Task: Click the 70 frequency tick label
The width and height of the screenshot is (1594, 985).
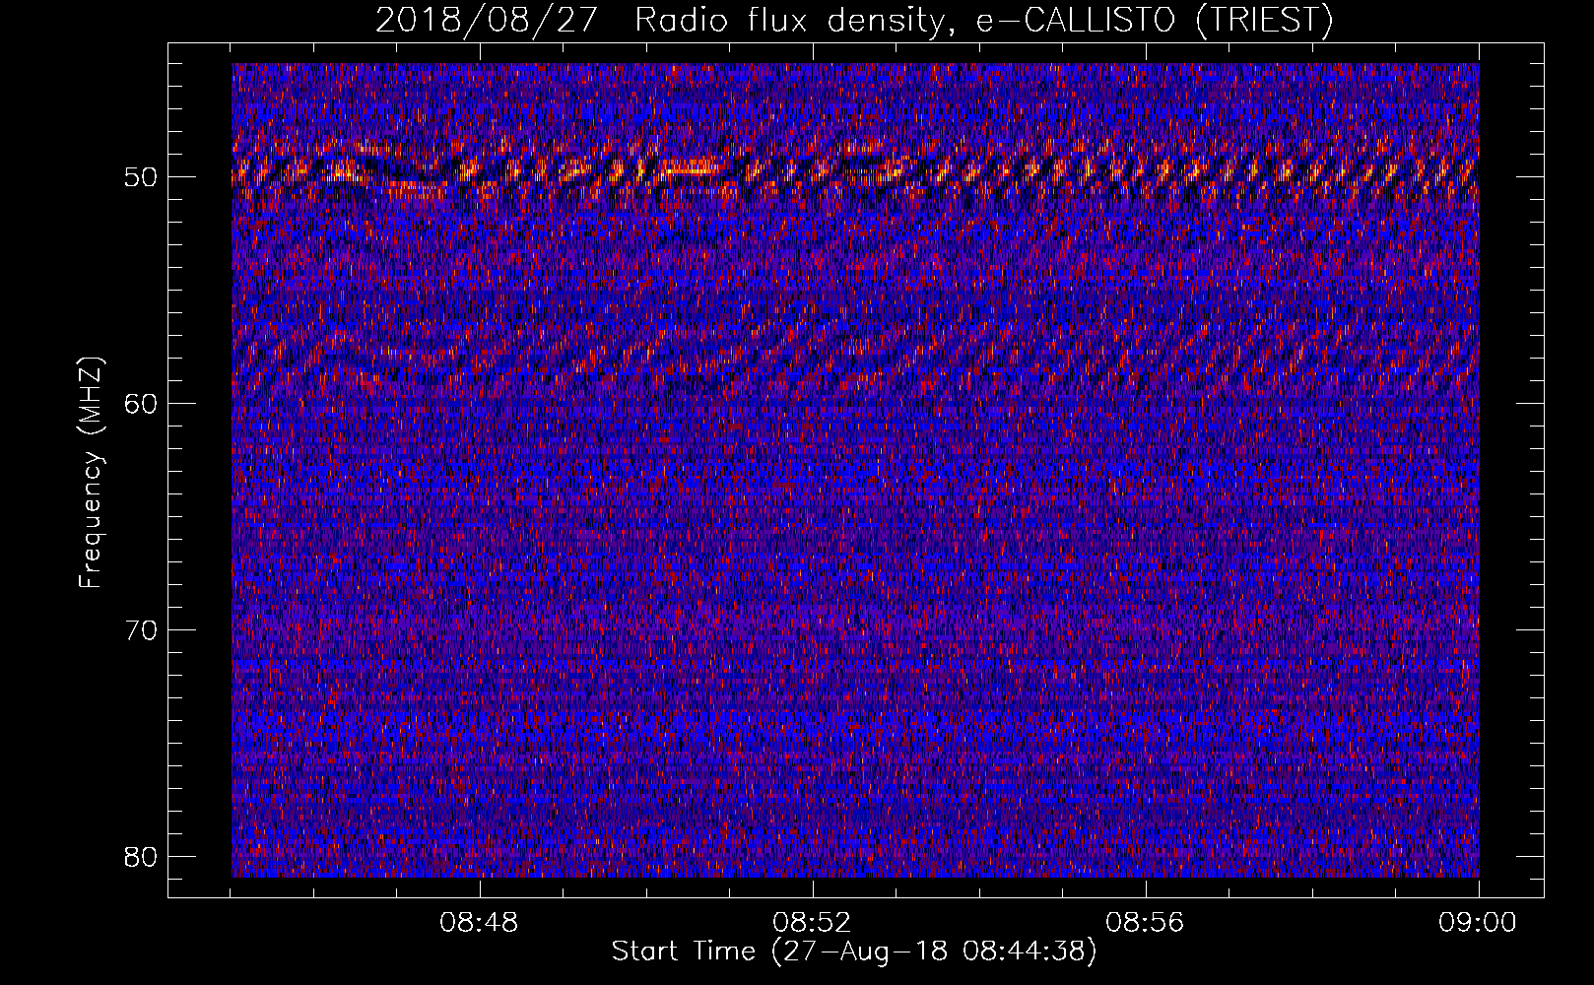Action: coord(142,629)
